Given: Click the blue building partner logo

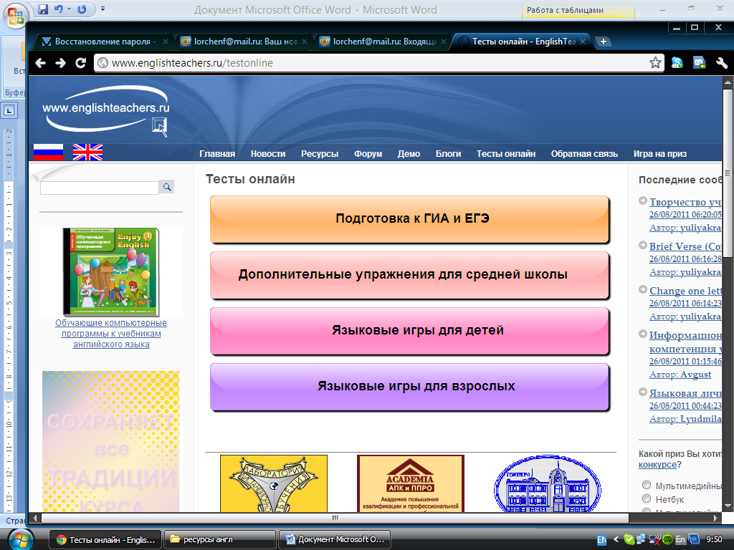Looking at the screenshot, I should (547, 483).
